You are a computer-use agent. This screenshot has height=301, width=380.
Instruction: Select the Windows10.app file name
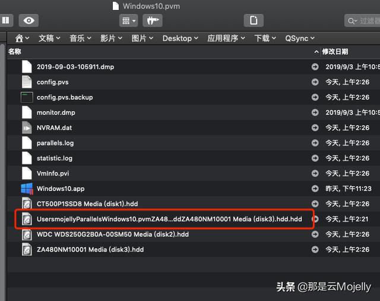click(61, 189)
